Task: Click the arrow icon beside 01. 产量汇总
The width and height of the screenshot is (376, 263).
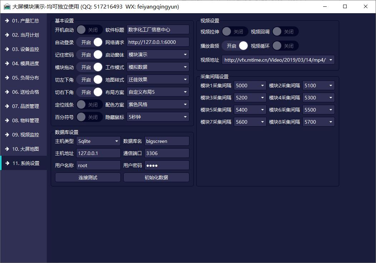Action: [x=7, y=21]
